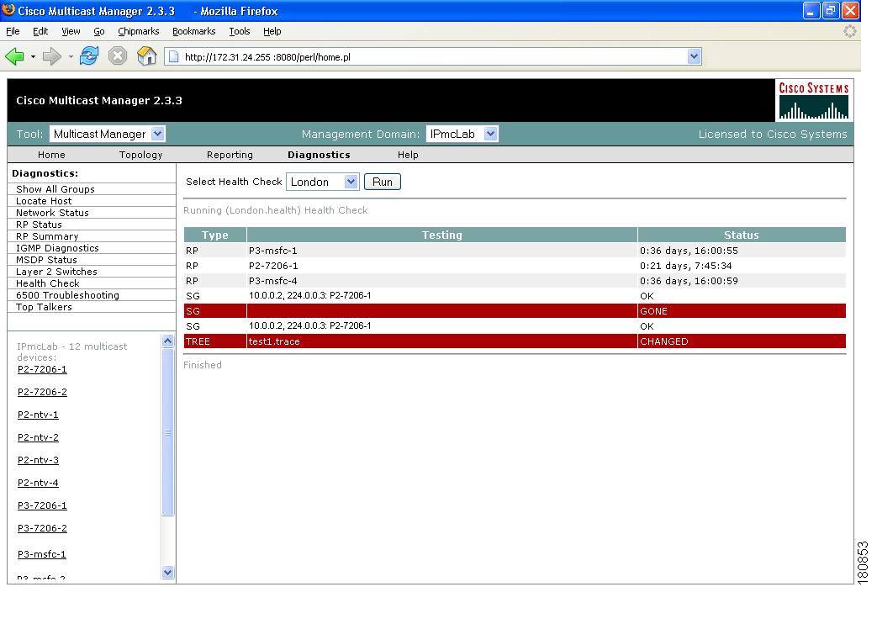Viewport: 877px width, 624px height.
Task: Open the File menu
Action: click(13, 31)
